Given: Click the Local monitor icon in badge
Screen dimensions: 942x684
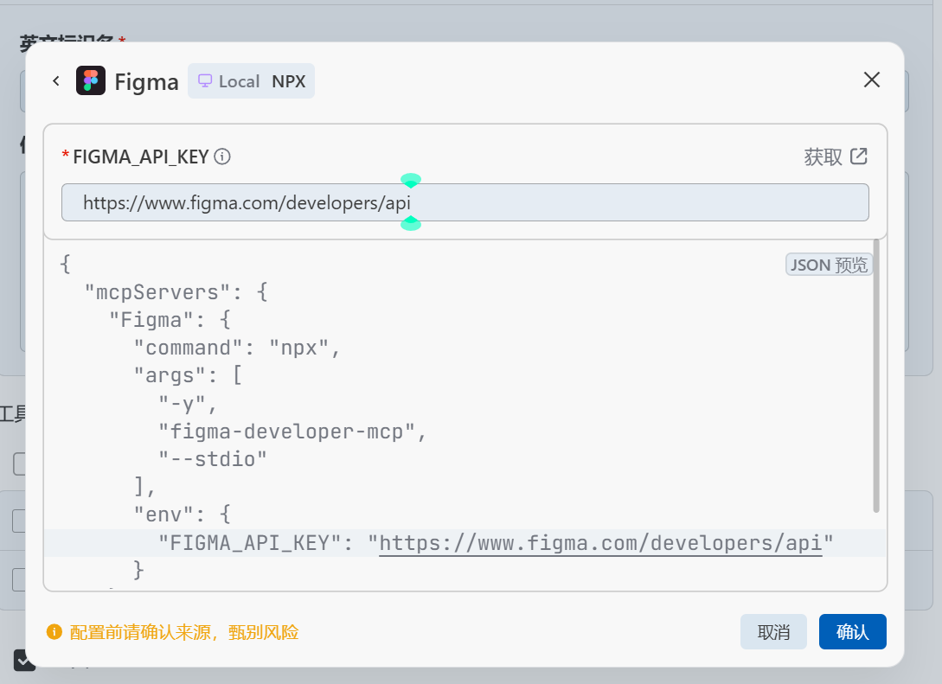Looking at the screenshot, I should click(205, 81).
